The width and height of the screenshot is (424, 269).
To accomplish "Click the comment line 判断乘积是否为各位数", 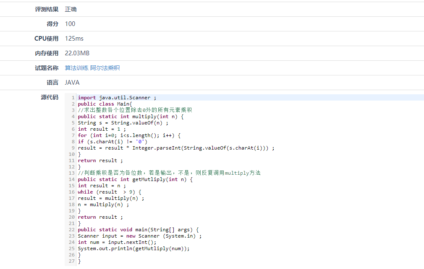I will click(169, 173).
